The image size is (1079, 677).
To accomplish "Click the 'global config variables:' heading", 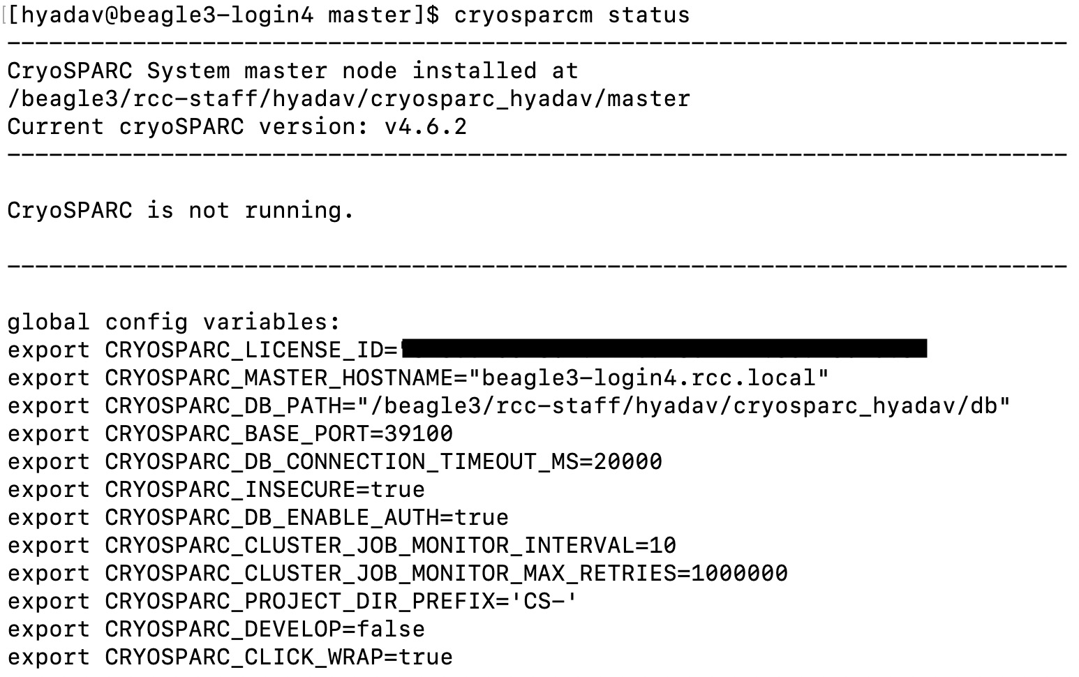I will (174, 322).
